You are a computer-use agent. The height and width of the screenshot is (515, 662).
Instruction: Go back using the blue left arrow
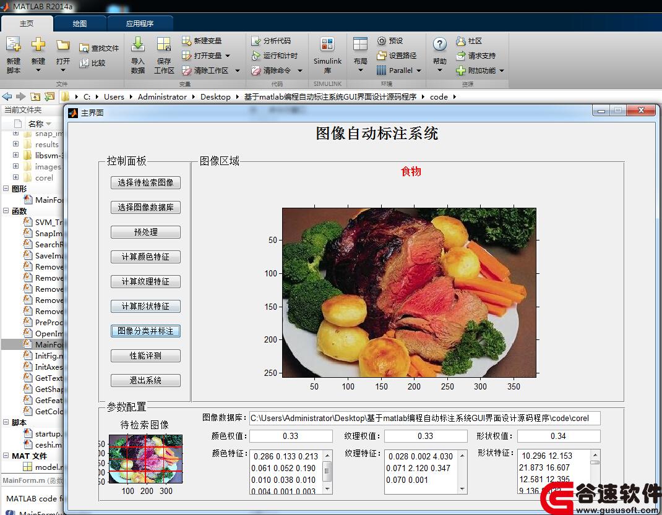[7, 96]
